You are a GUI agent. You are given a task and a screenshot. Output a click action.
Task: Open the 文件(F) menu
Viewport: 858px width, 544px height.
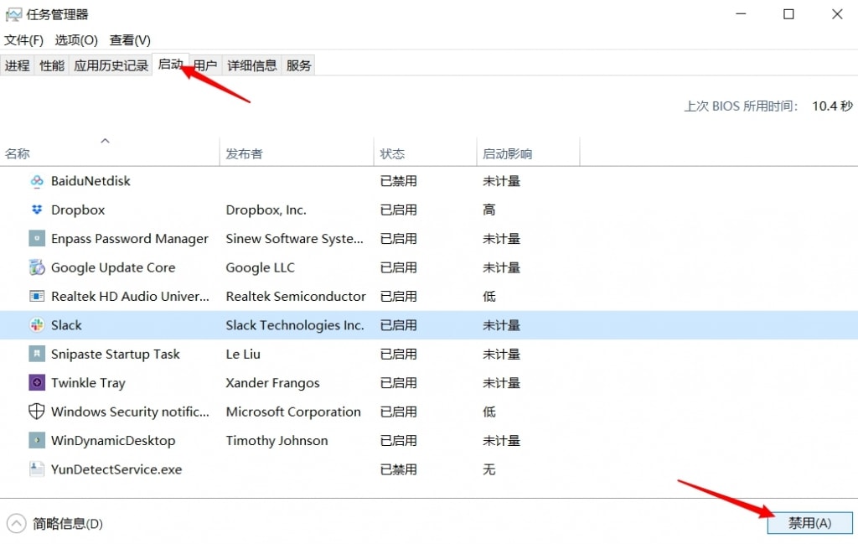tap(23, 40)
